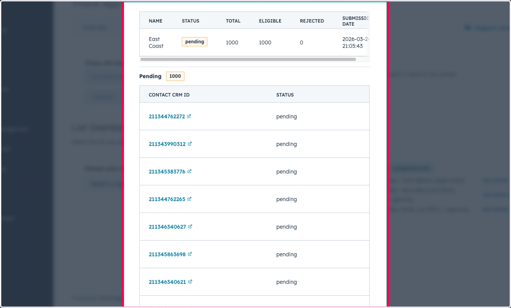
Task: Click external-link icon beside 211344762272
Action: (189, 116)
